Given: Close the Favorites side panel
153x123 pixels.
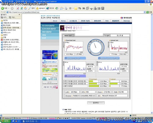Looking at the screenshot, I should pyautogui.click(x=19, y=15).
